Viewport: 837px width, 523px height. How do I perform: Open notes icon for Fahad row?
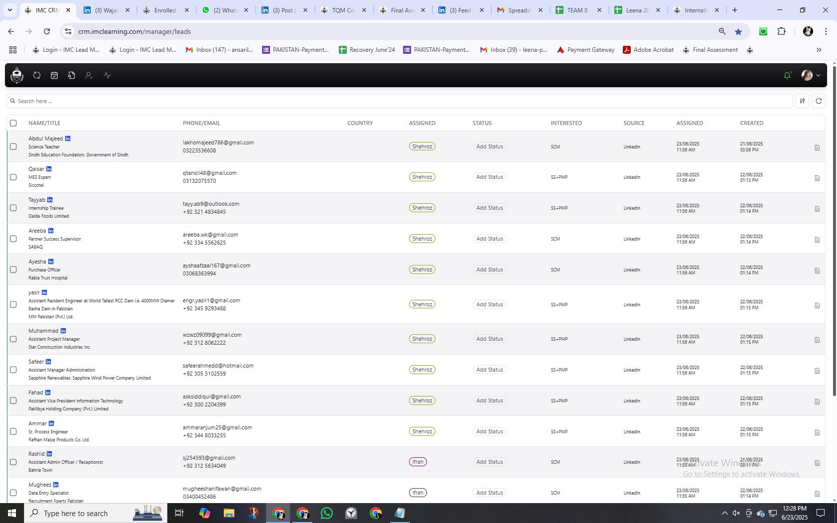(x=817, y=401)
